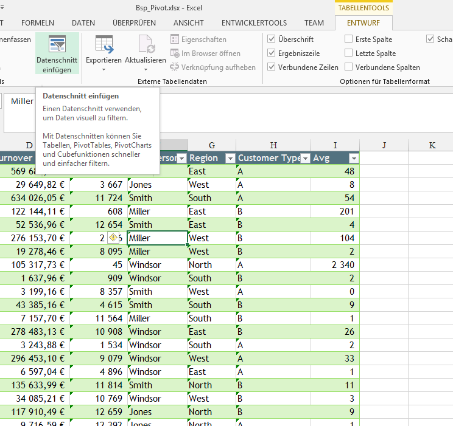Open the Customer Type filter dropdown
This screenshot has width=453, height=426.
pos(304,159)
